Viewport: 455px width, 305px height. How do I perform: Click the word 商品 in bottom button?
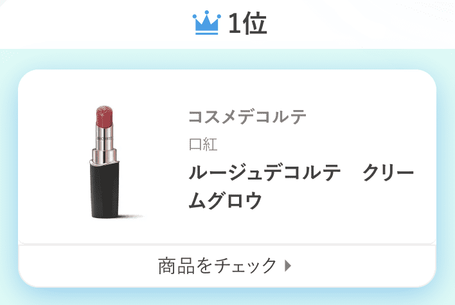pyautogui.click(x=177, y=266)
